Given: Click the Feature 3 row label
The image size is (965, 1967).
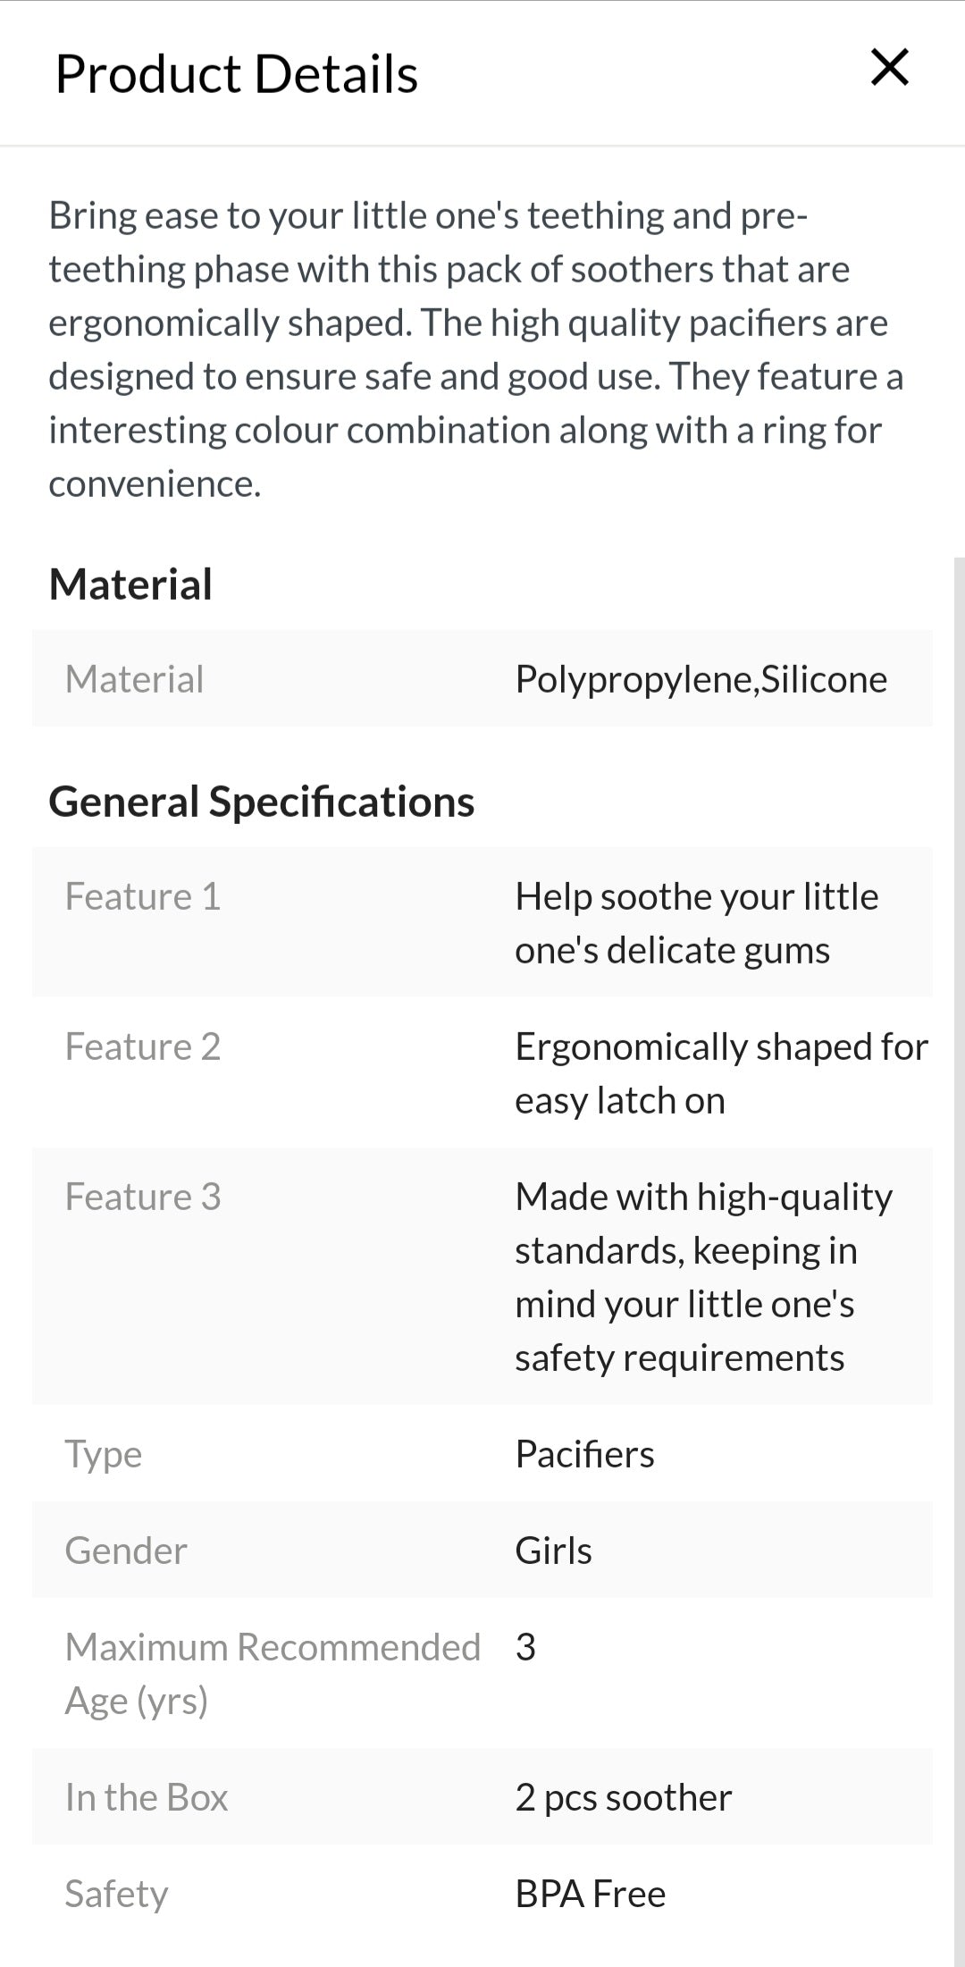Looking at the screenshot, I should pyautogui.click(x=143, y=1197).
